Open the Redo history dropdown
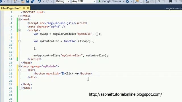This screenshot has width=182, height=102. [x=51, y=1]
